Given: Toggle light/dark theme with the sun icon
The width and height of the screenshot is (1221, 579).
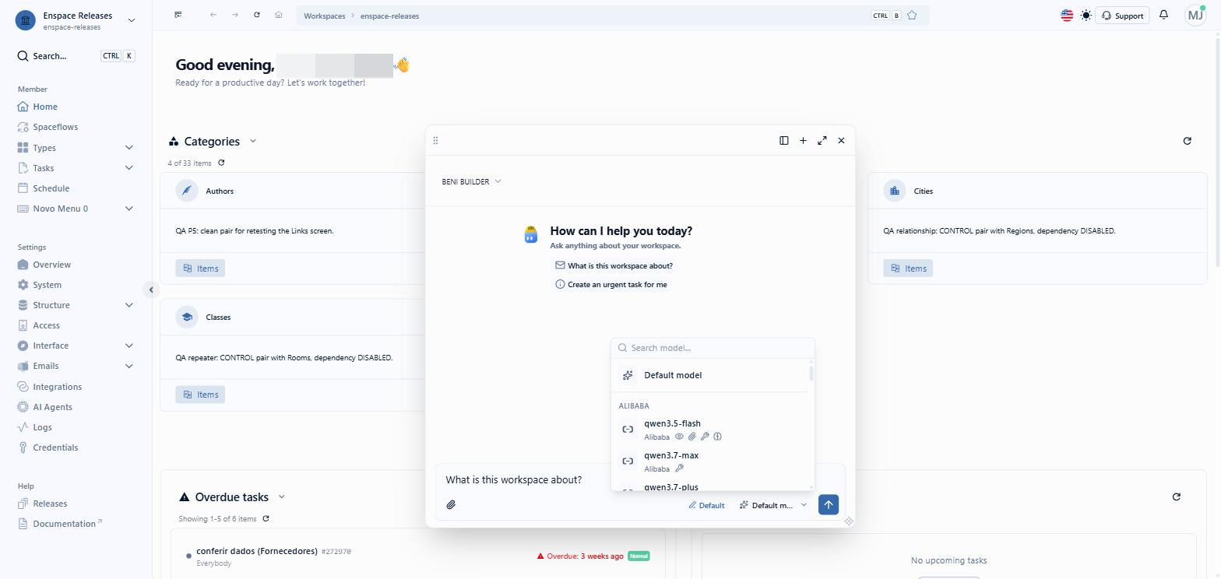Looking at the screenshot, I should pos(1086,16).
